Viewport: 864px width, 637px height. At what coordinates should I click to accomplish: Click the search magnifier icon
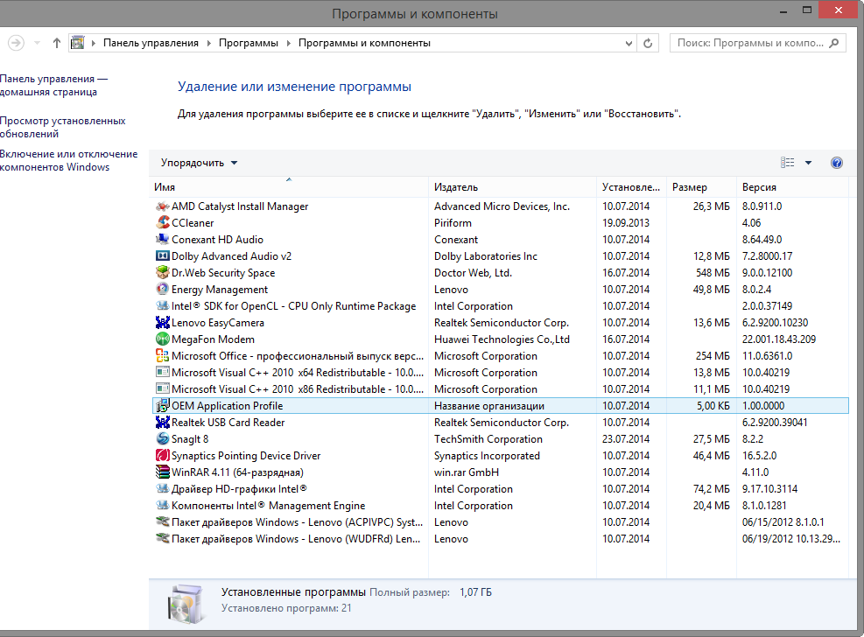[834, 43]
